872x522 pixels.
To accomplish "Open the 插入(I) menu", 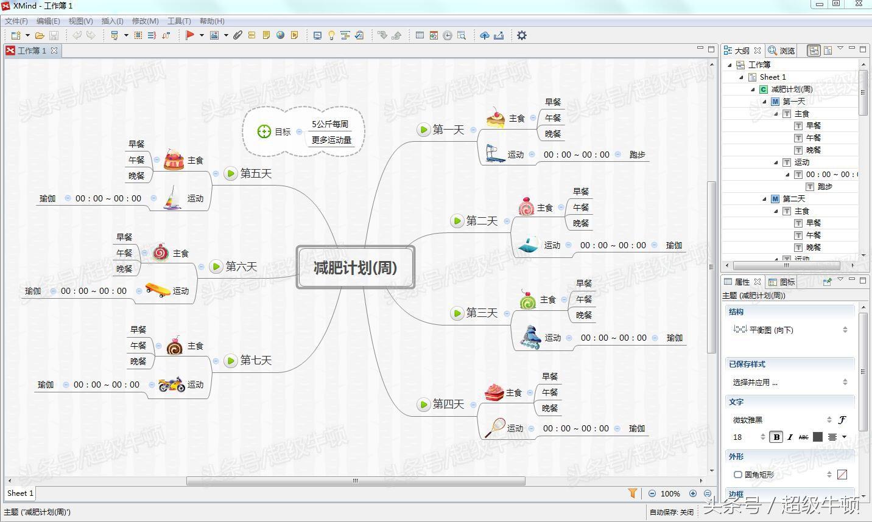I will 112,21.
